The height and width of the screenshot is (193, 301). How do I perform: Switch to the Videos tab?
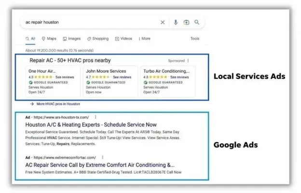(123, 39)
